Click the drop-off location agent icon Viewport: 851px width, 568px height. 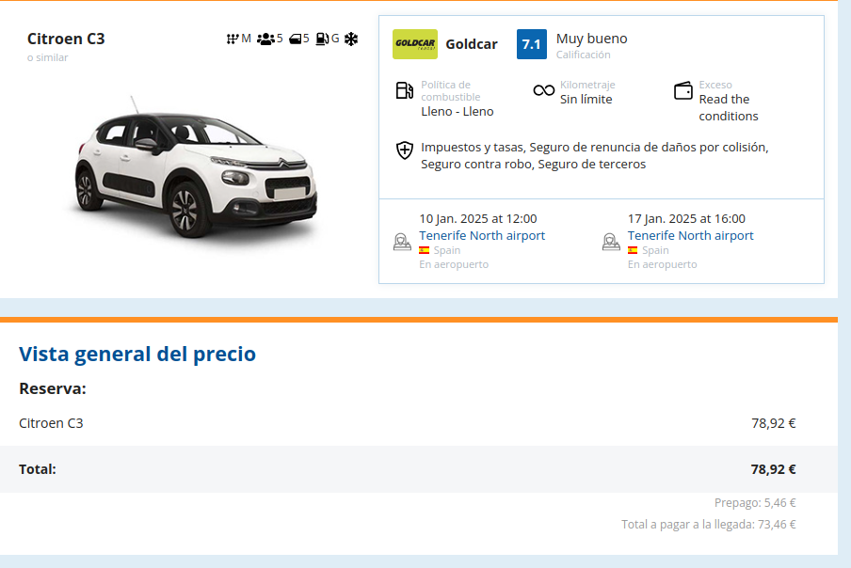611,242
